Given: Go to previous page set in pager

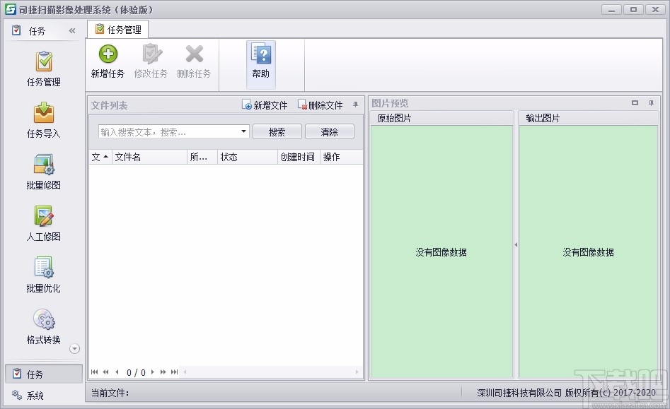Looking at the screenshot, I should pos(105,372).
